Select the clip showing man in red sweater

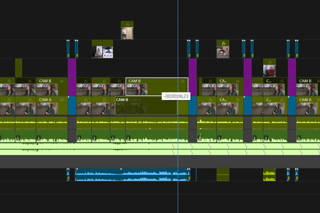tap(270, 68)
